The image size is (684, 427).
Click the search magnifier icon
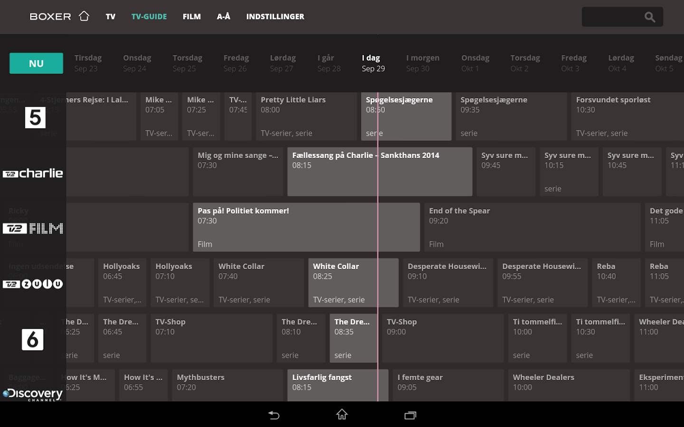(650, 17)
